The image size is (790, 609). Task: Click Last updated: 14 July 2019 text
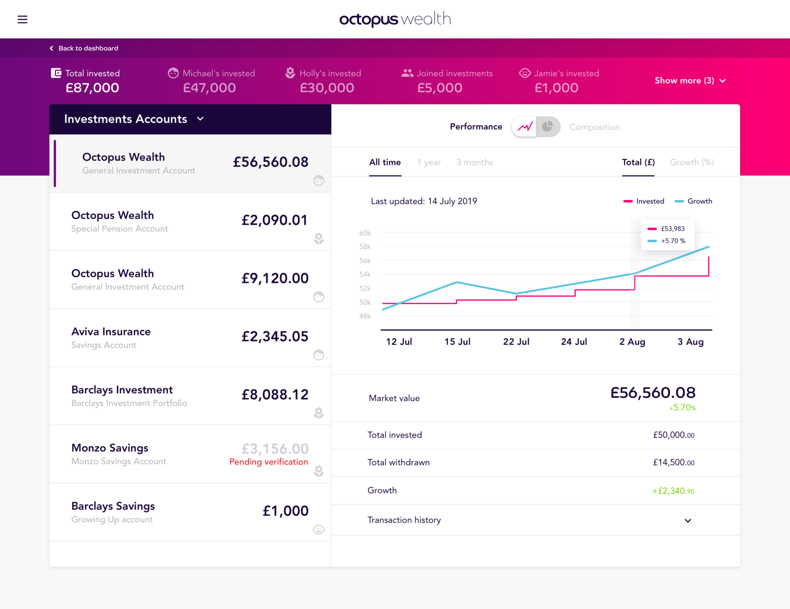[424, 201]
